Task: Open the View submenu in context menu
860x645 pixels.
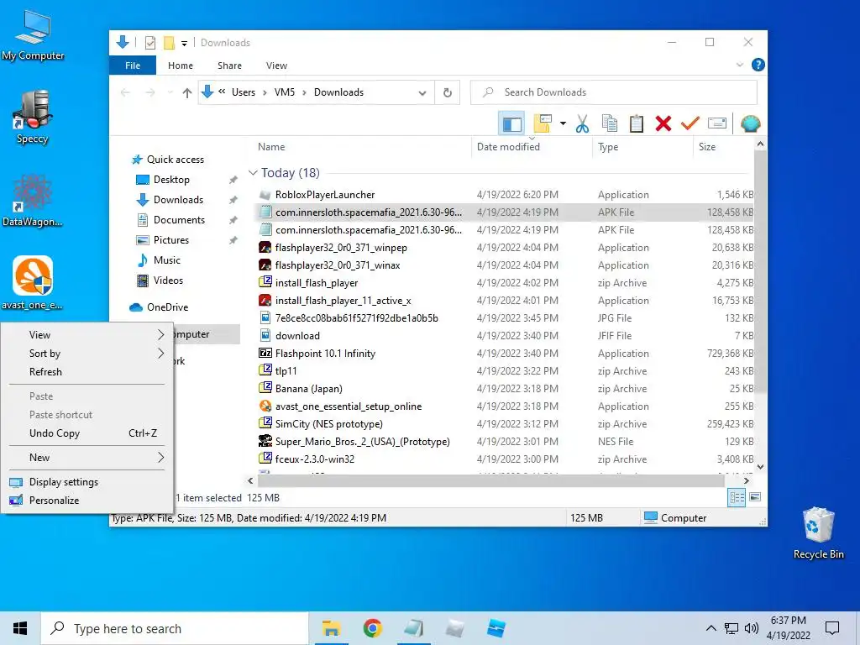Action: click(x=87, y=335)
